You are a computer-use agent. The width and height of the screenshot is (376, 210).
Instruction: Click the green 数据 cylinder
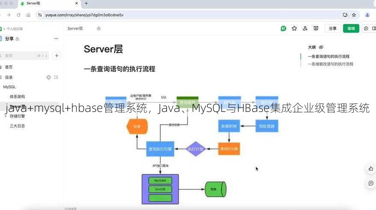click(x=215, y=189)
